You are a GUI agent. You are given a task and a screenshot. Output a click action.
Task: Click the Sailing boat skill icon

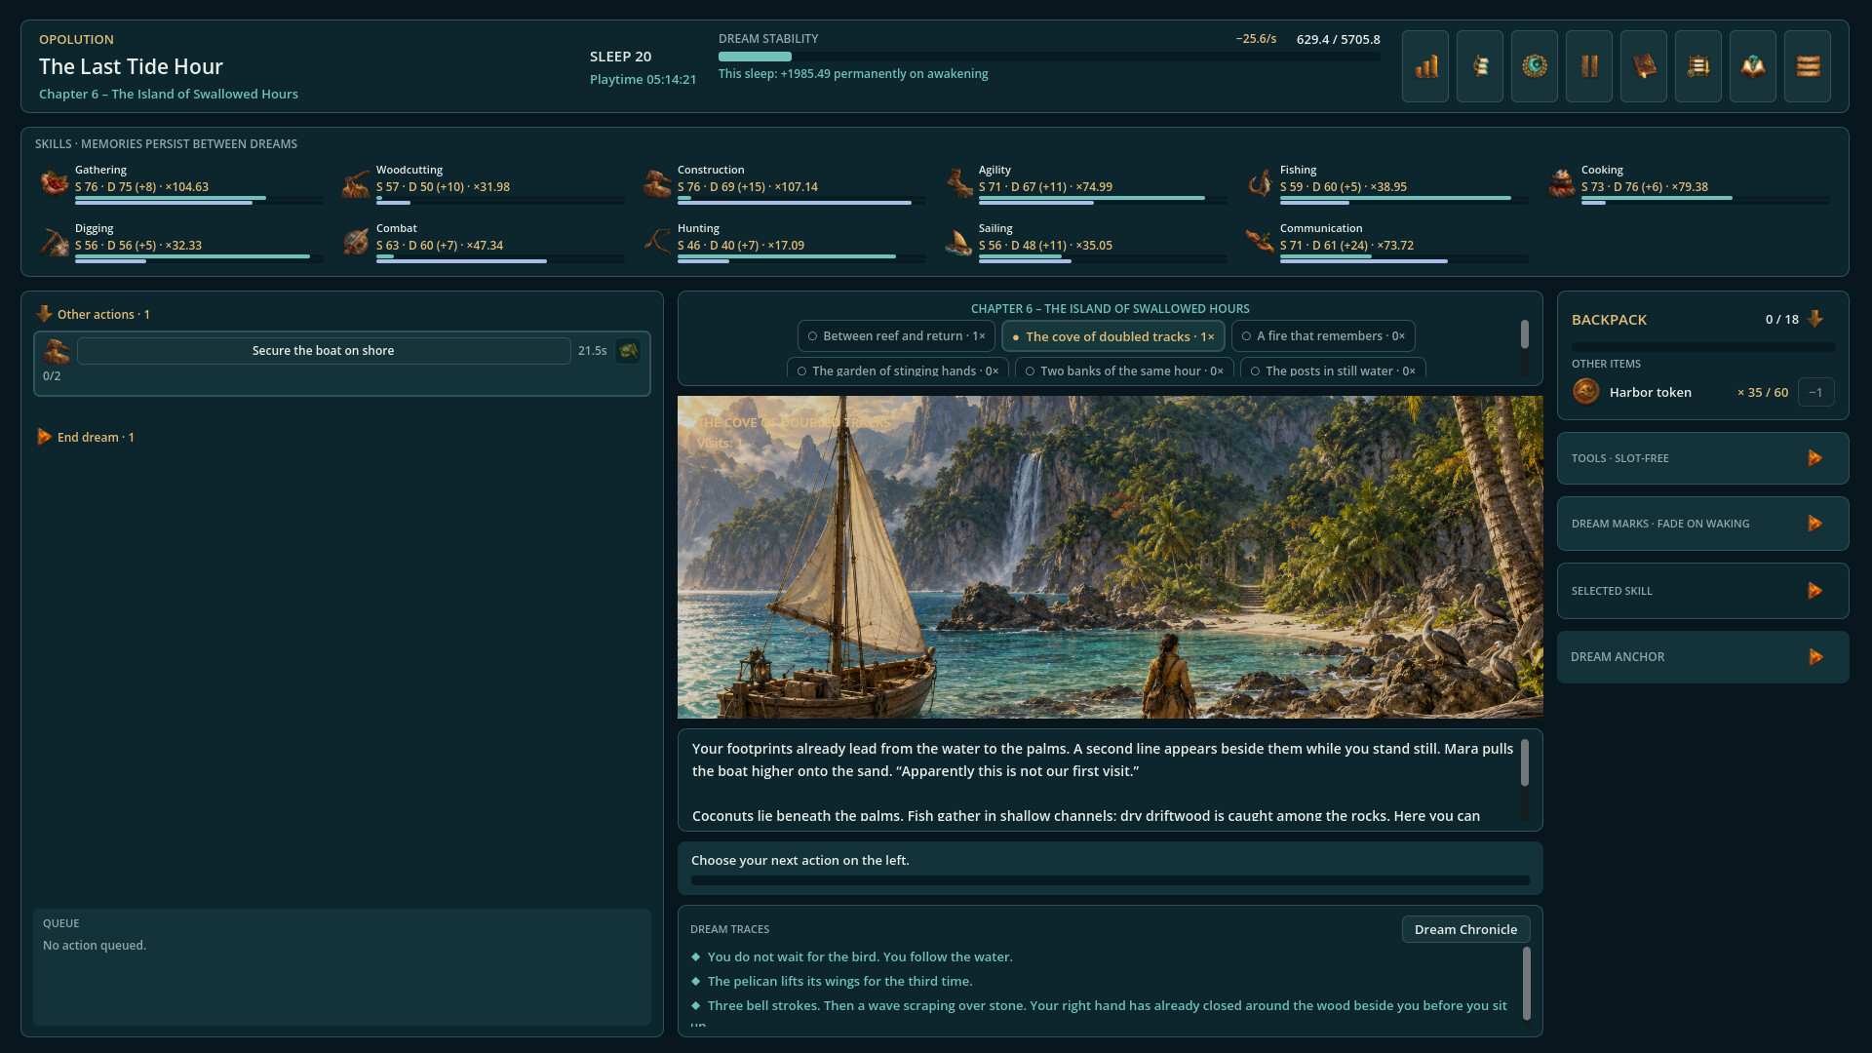coord(957,241)
